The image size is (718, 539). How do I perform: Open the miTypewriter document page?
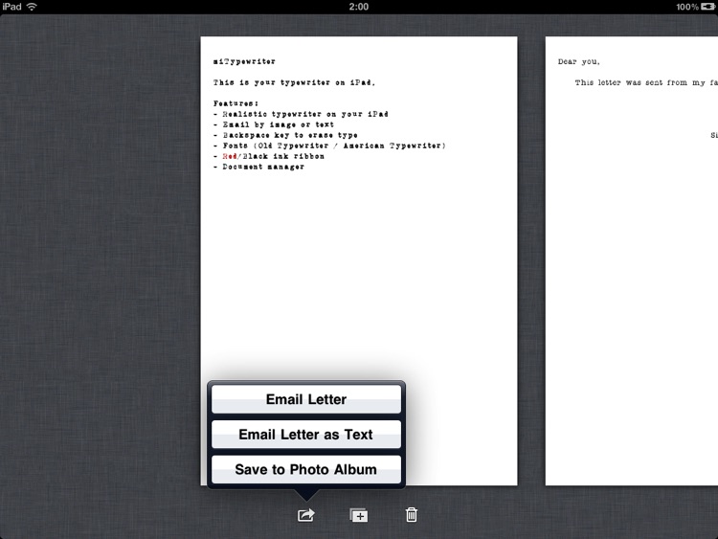point(359,261)
